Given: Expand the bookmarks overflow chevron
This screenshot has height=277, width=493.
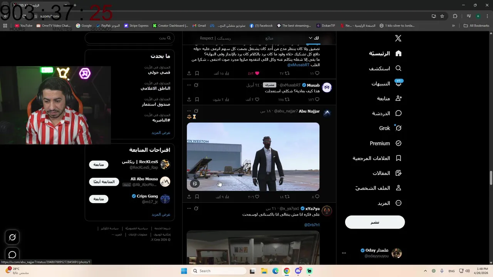Looking at the screenshot, I should [453, 26].
